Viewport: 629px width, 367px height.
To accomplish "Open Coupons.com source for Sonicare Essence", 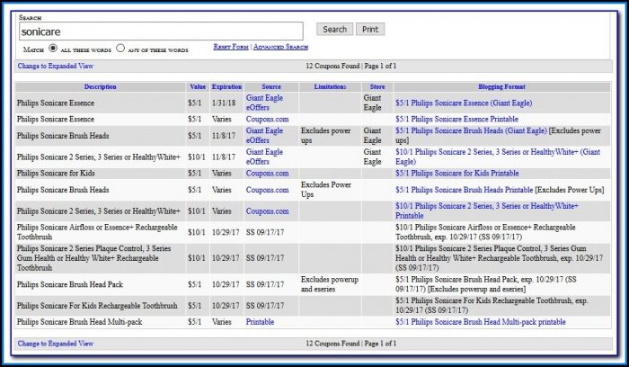I will pyautogui.click(x=267, y=120).
